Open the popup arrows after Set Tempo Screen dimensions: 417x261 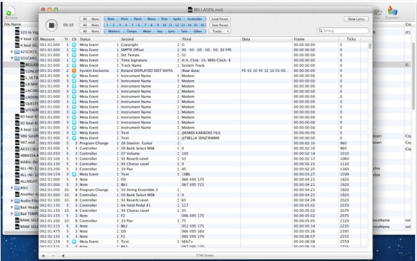(178, 55)
